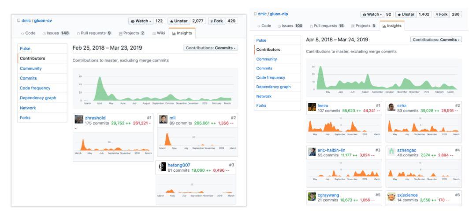Open Community in gluon-cv sidebar
Screen dimensions: 476x221
(x=42, y=69)
